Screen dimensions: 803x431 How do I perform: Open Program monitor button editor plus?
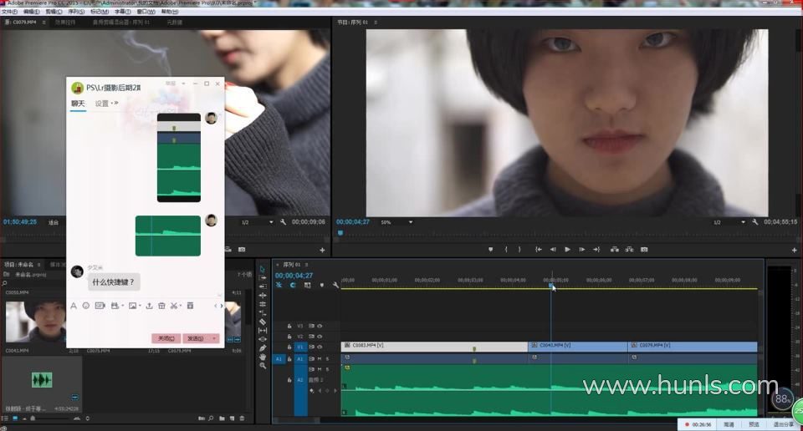[795, 250]
